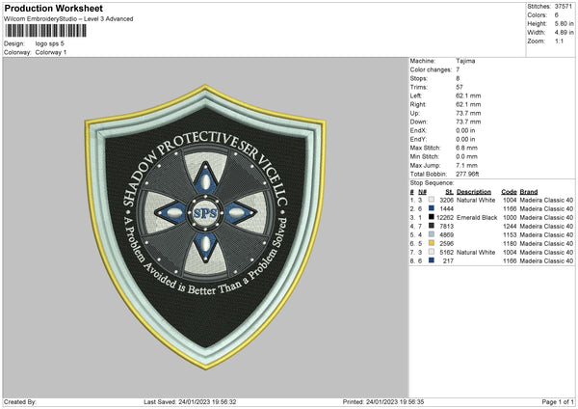Click the Machine value 'Tajima'
Viewport: 578px width, 409px height.
point(465,61)
